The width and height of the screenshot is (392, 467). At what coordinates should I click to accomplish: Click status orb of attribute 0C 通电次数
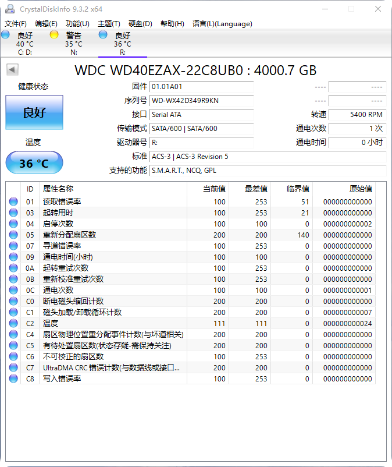point(13,290)
